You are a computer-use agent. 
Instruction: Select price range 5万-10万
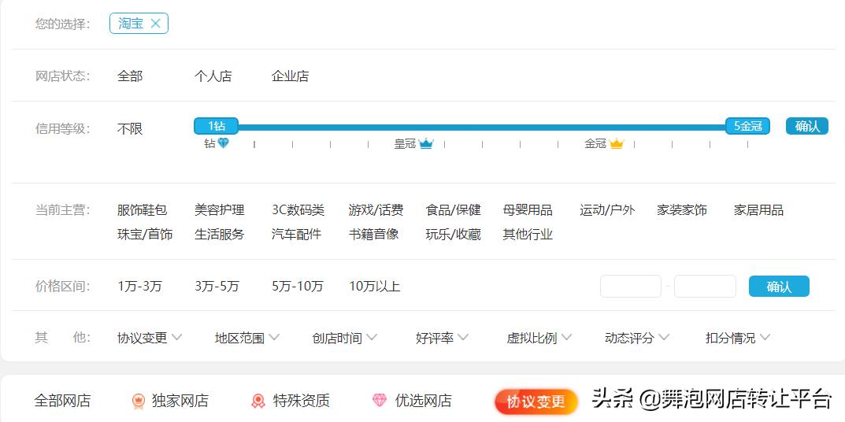coord(298,286)
